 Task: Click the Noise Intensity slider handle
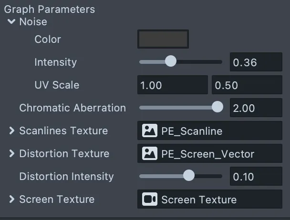point(171,61)
